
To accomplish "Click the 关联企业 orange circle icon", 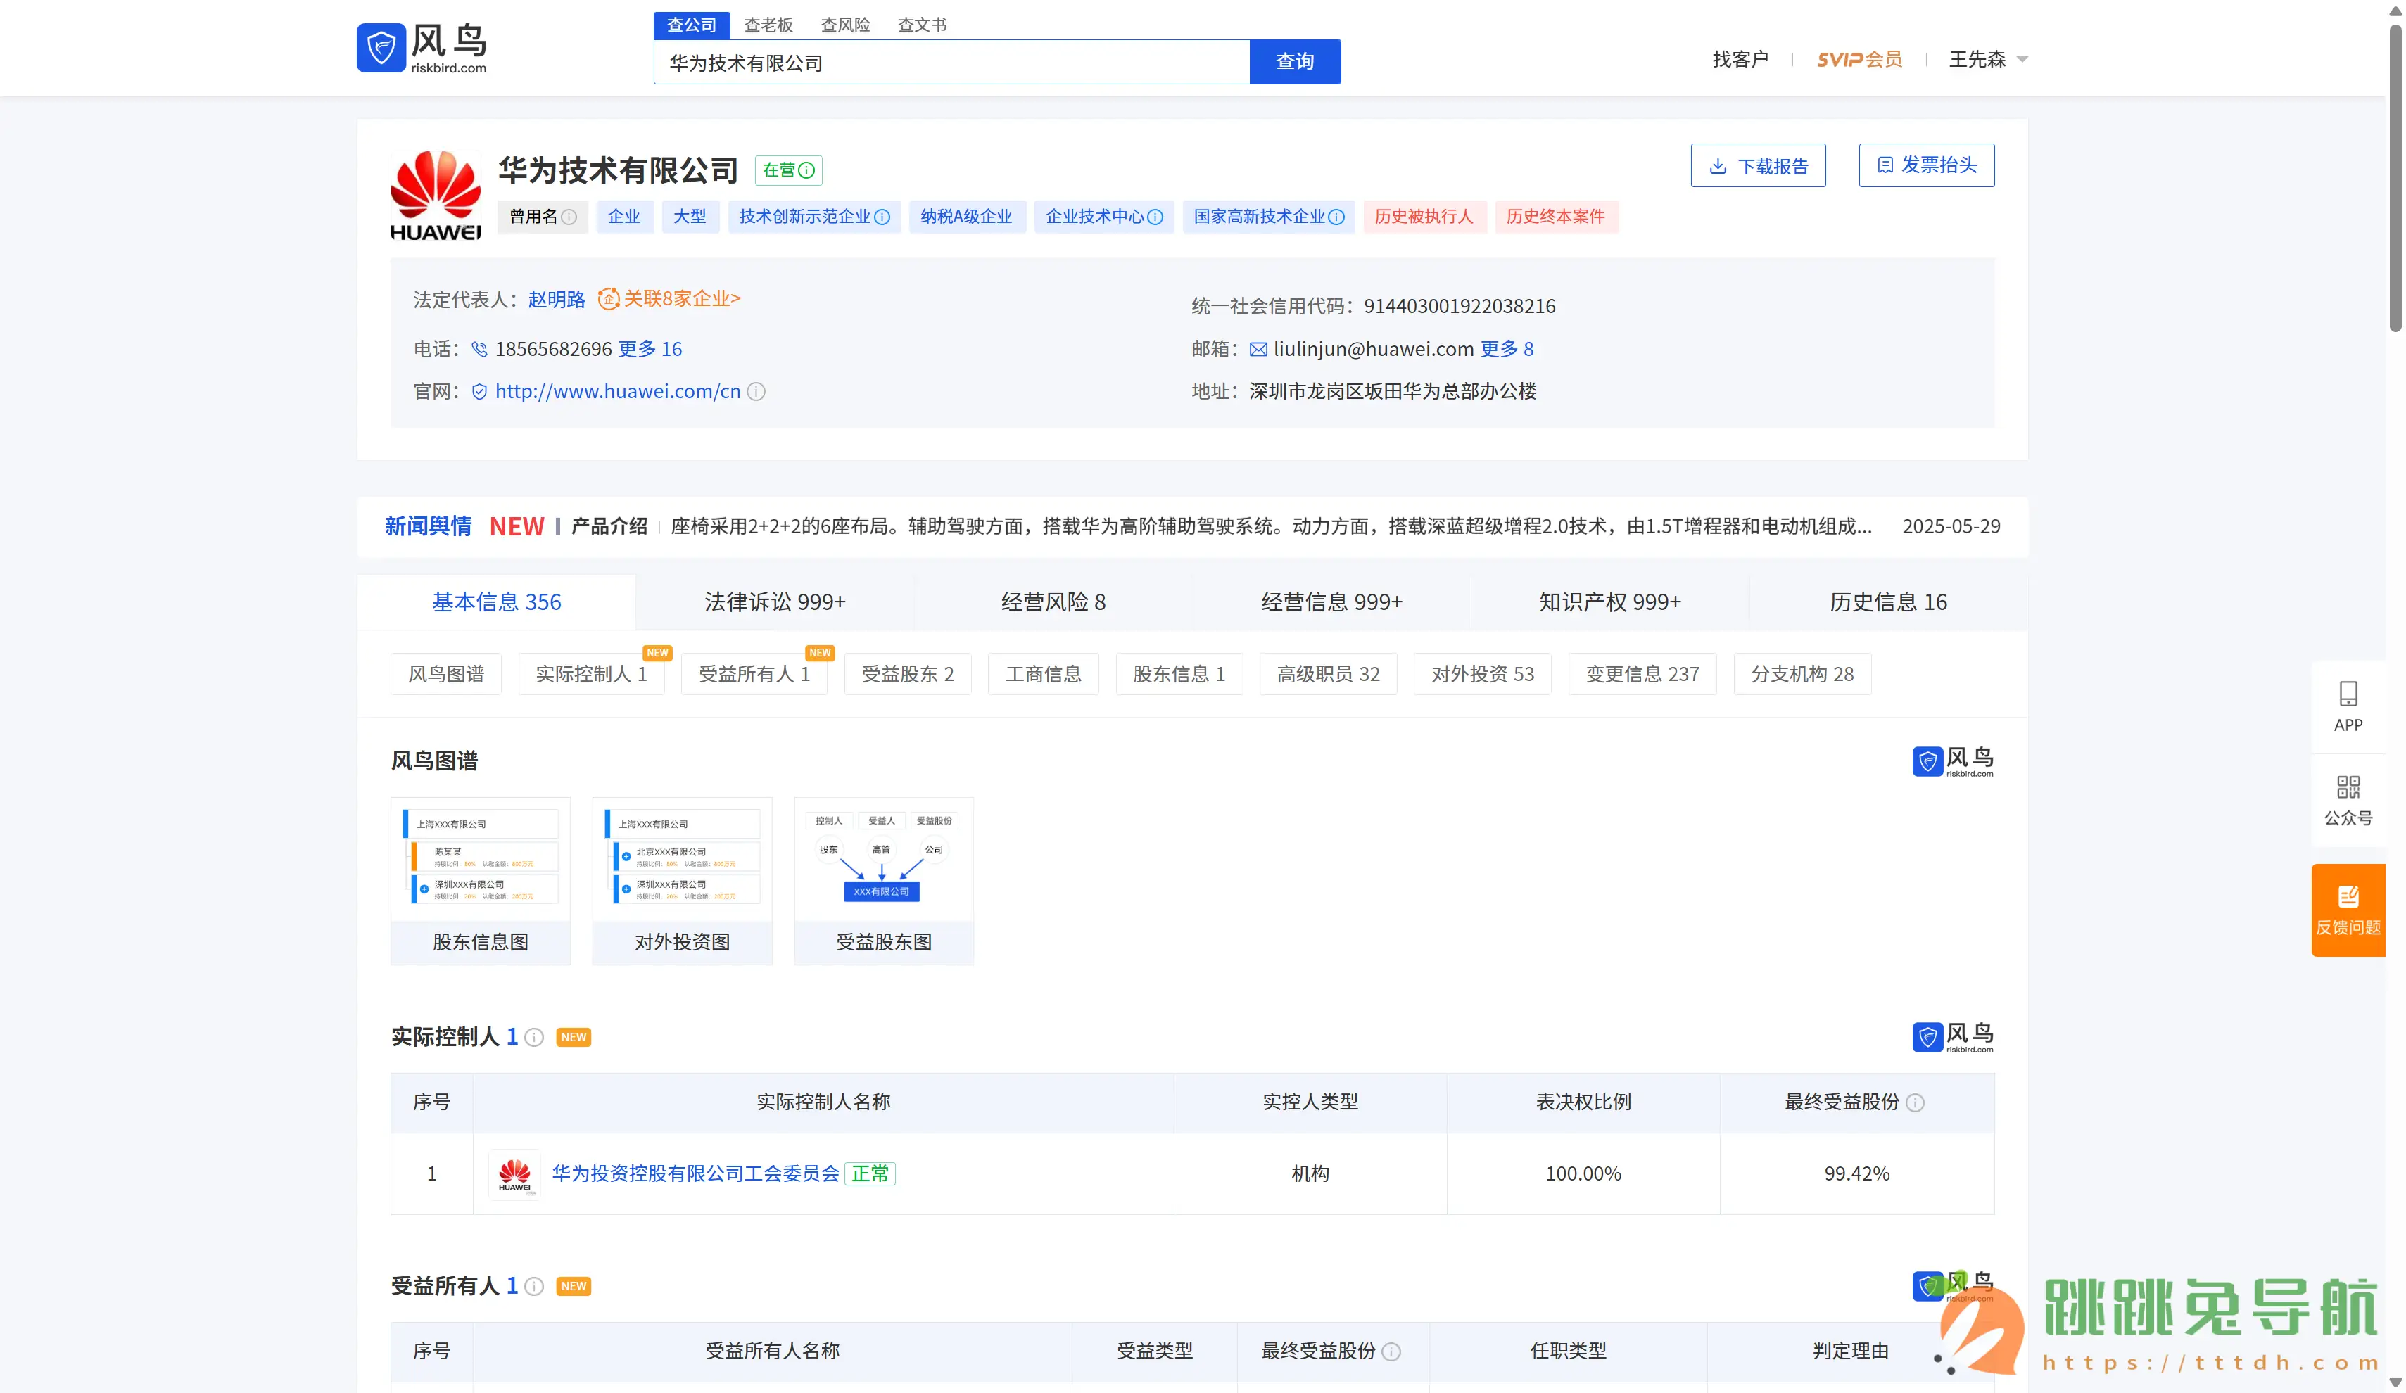I will 608,300.
